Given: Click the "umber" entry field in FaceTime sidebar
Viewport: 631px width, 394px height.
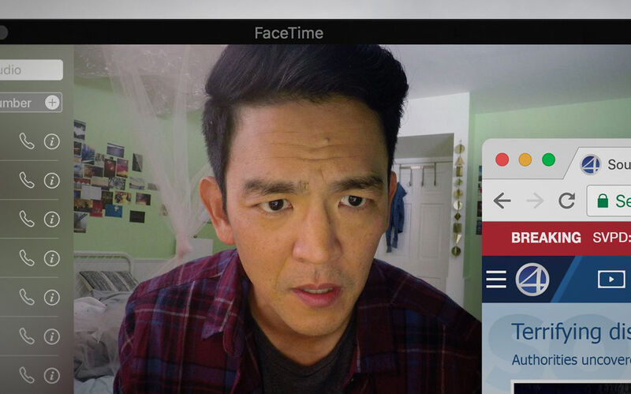Looking at the screenshot, I should tap(31, 103).
